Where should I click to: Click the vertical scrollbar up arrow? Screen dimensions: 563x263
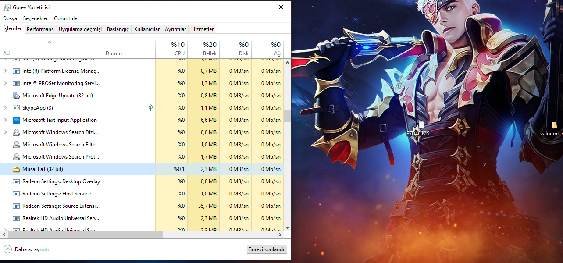tap(287, 63)
